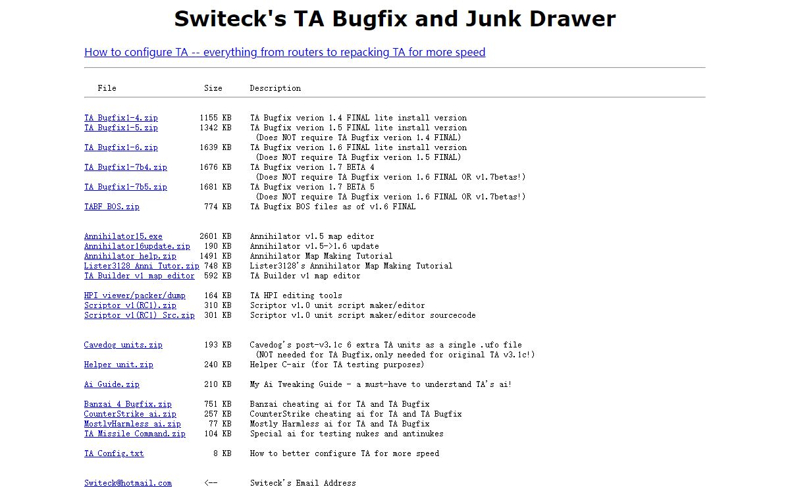Download Scriptor_v1(RC1)_Src.zip sourcecode

[x=140, y=315]
